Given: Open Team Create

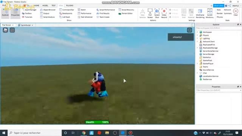Looking at the screenshot, I should tap(103, 17).
